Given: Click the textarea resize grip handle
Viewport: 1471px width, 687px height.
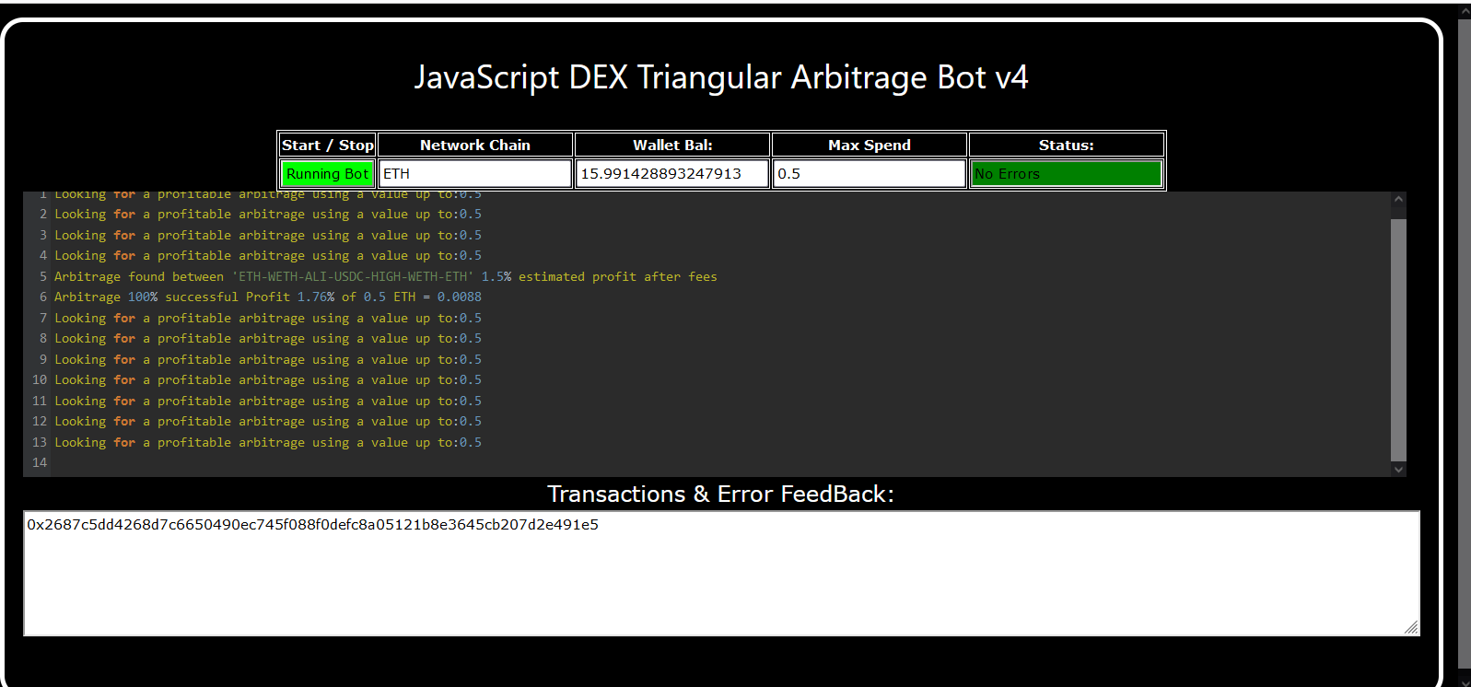Looking at the screenshot, I should (1411, 627).
